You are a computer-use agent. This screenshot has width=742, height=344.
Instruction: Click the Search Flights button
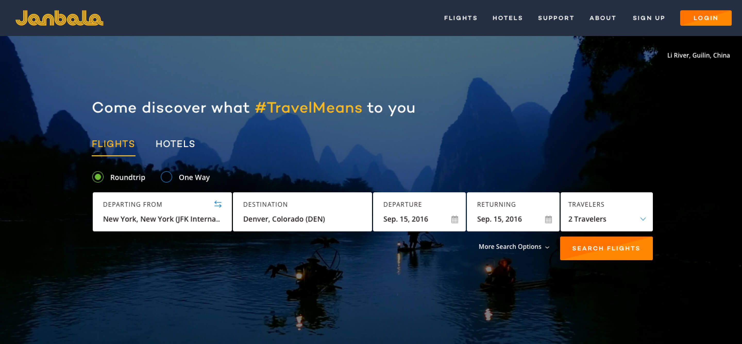pyautogui.click(x=606, y=248)
